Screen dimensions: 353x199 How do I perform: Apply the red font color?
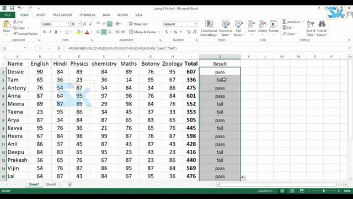point(87,32)
